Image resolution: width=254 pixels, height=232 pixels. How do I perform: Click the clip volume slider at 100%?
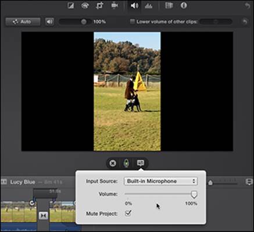(x=84, y=22)
